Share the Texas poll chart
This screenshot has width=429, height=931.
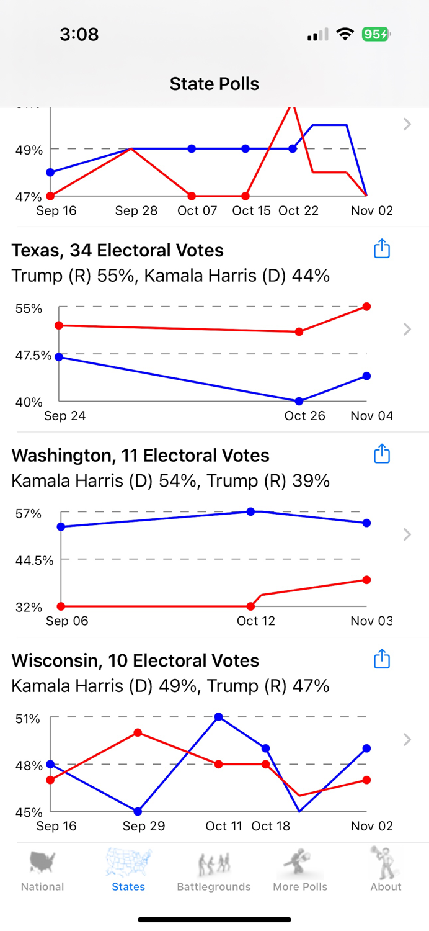[381, 249]
